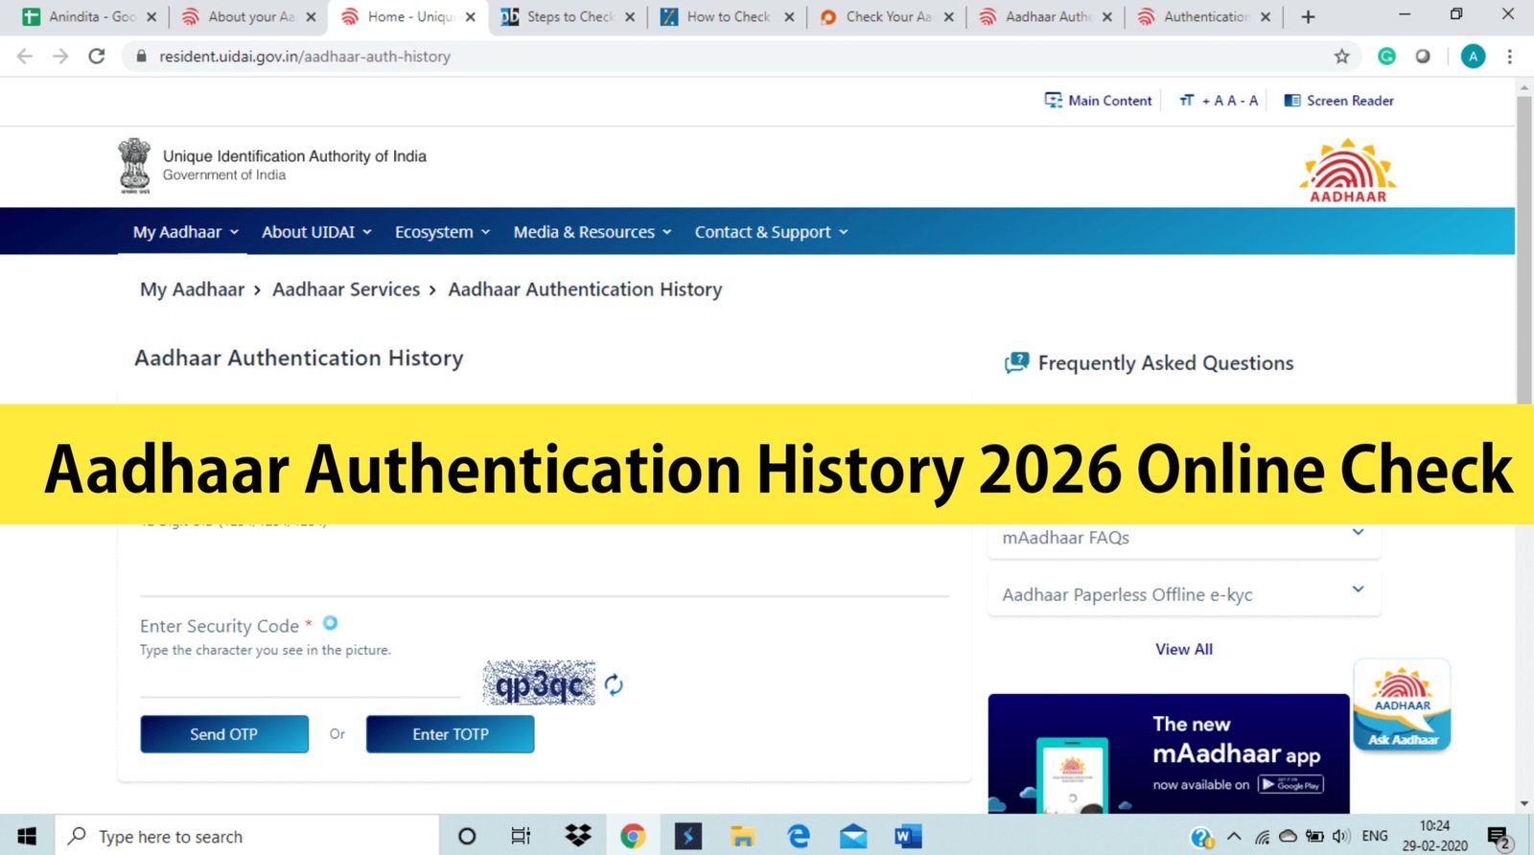Viewport: 1534px width, 855px height.
Task: Open Chrome from the taskbar
Action: (632, 836)
